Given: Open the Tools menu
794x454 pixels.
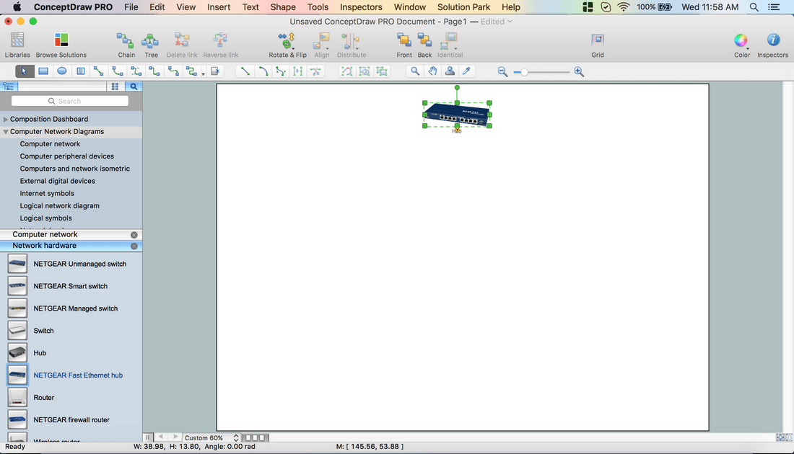Looking at the screenshot, I should [318, 7].
